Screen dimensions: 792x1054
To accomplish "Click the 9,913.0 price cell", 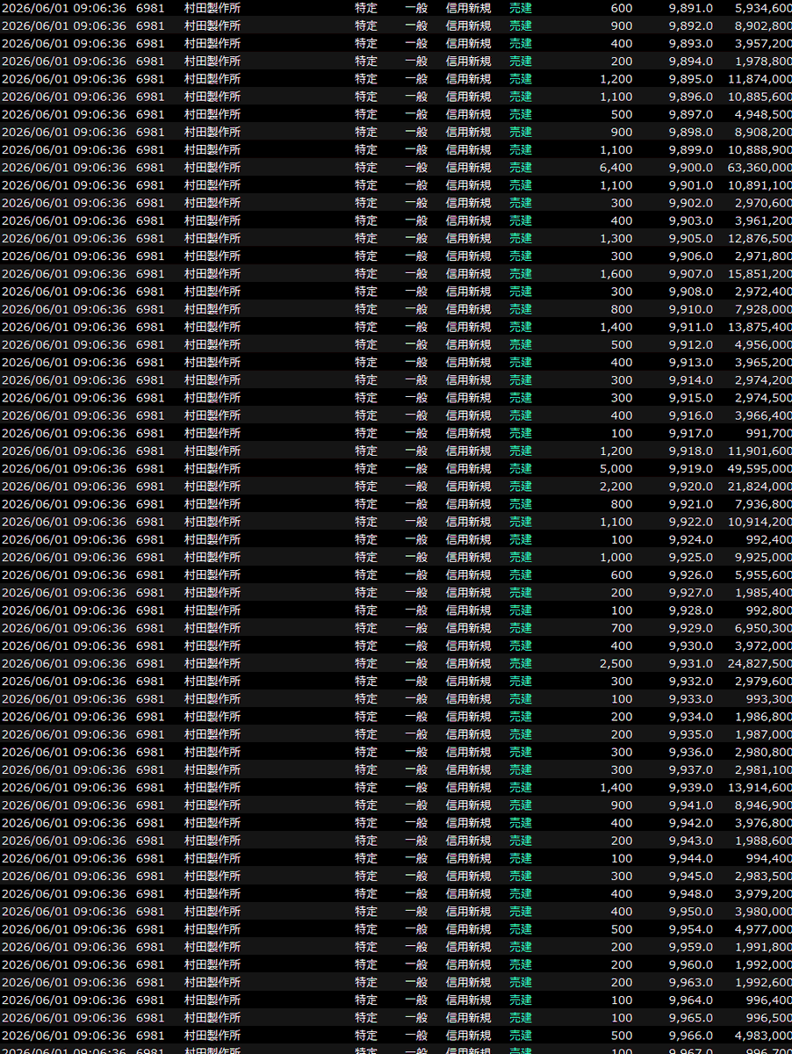I will (x=690, y=362).
